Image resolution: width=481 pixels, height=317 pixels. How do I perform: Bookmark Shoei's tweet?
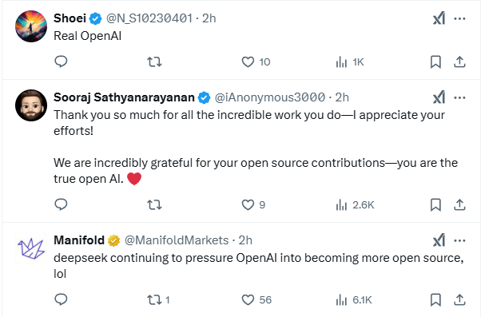(435, 62)
